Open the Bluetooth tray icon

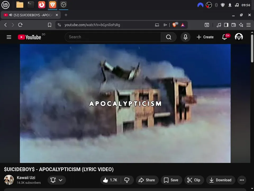tap(216, 5)
